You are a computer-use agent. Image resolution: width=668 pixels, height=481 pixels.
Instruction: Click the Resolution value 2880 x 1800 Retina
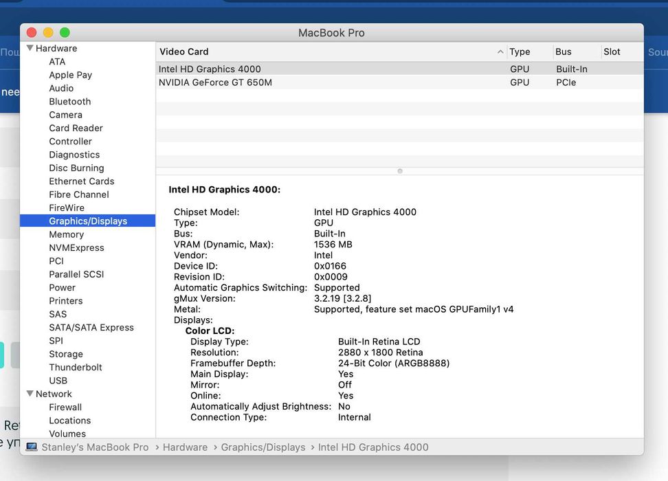pos(381,353)
